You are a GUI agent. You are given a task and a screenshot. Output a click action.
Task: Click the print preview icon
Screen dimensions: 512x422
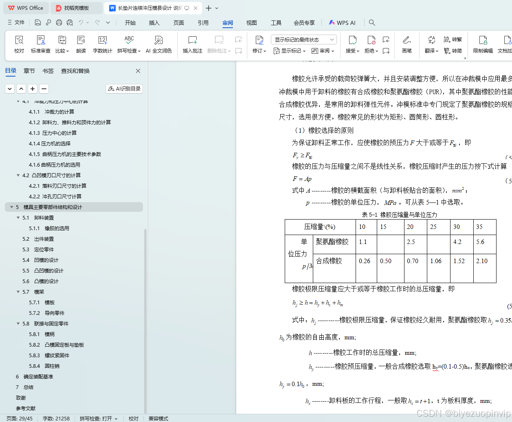pyautogui.click(x=70, y=22)
